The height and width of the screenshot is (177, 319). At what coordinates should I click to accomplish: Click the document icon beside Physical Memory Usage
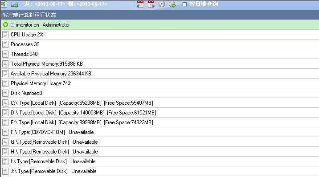pyautogui.click(x=5, y=83)
